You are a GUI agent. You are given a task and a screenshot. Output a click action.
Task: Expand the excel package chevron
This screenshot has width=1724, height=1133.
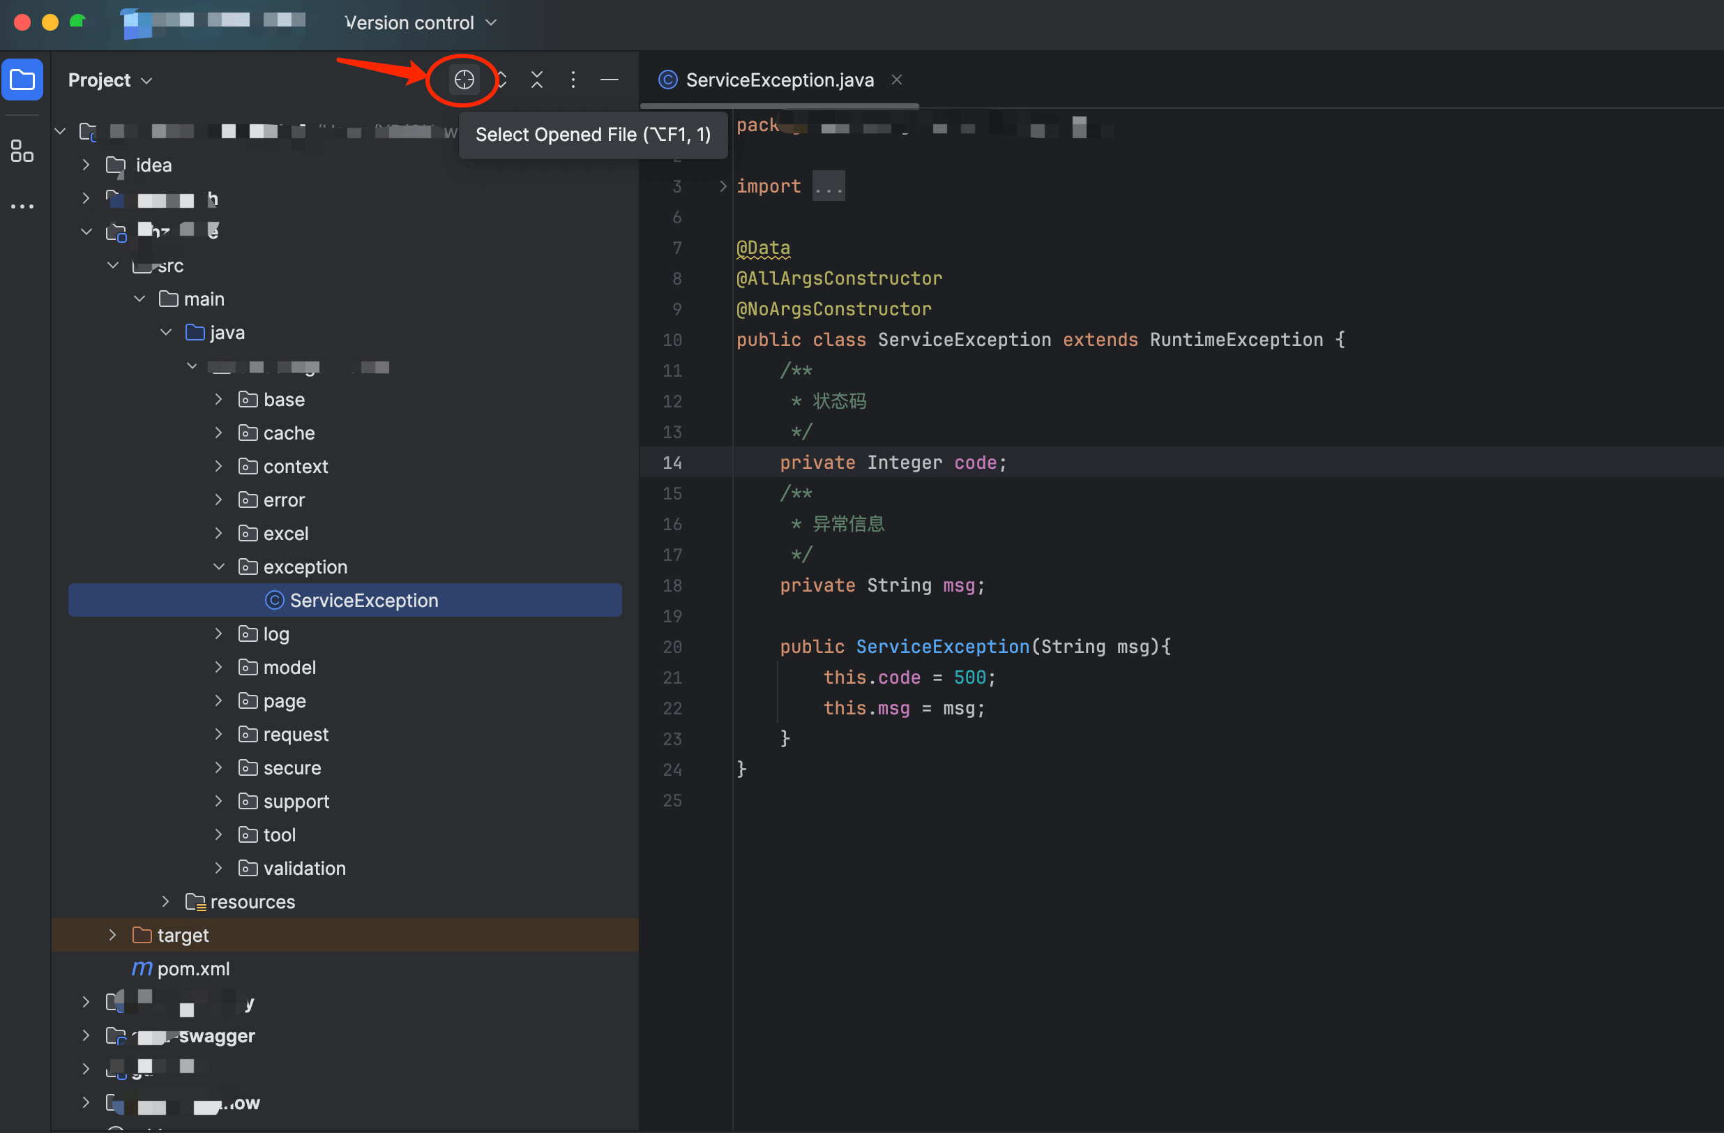coord(219,534)
